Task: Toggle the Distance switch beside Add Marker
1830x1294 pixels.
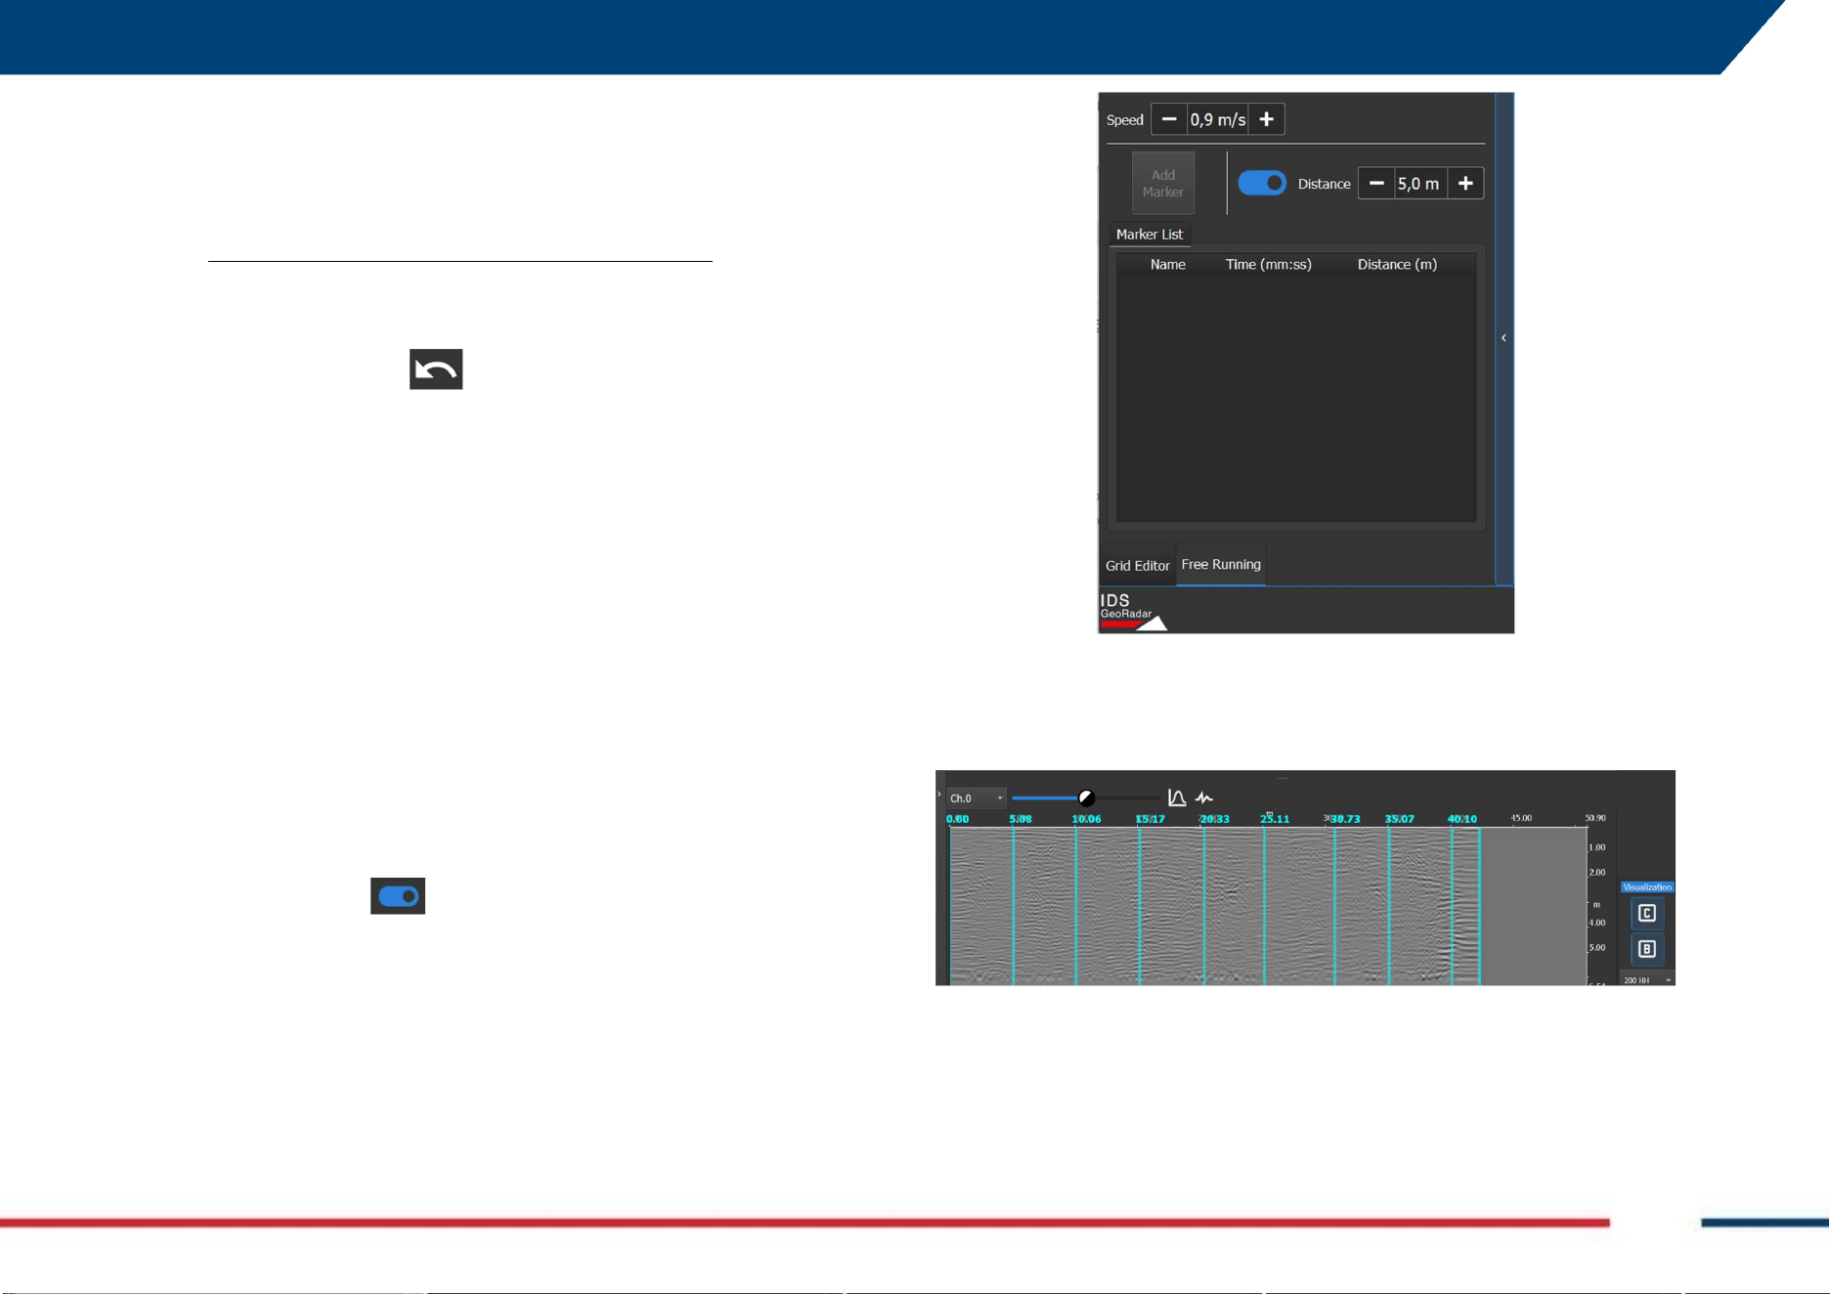Action: pos(1262,184)
